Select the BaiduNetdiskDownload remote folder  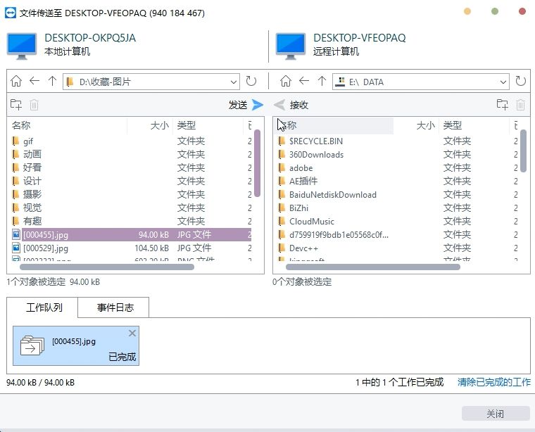pyautogui.click(x=332, y=195)
